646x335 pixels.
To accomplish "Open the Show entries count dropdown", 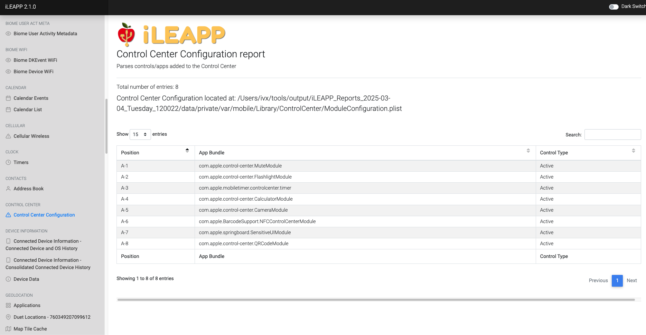I will (140, 134).
